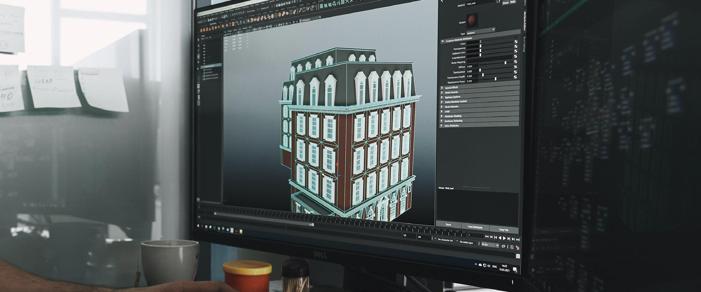Step back one frame in timeline

point(491,237)
